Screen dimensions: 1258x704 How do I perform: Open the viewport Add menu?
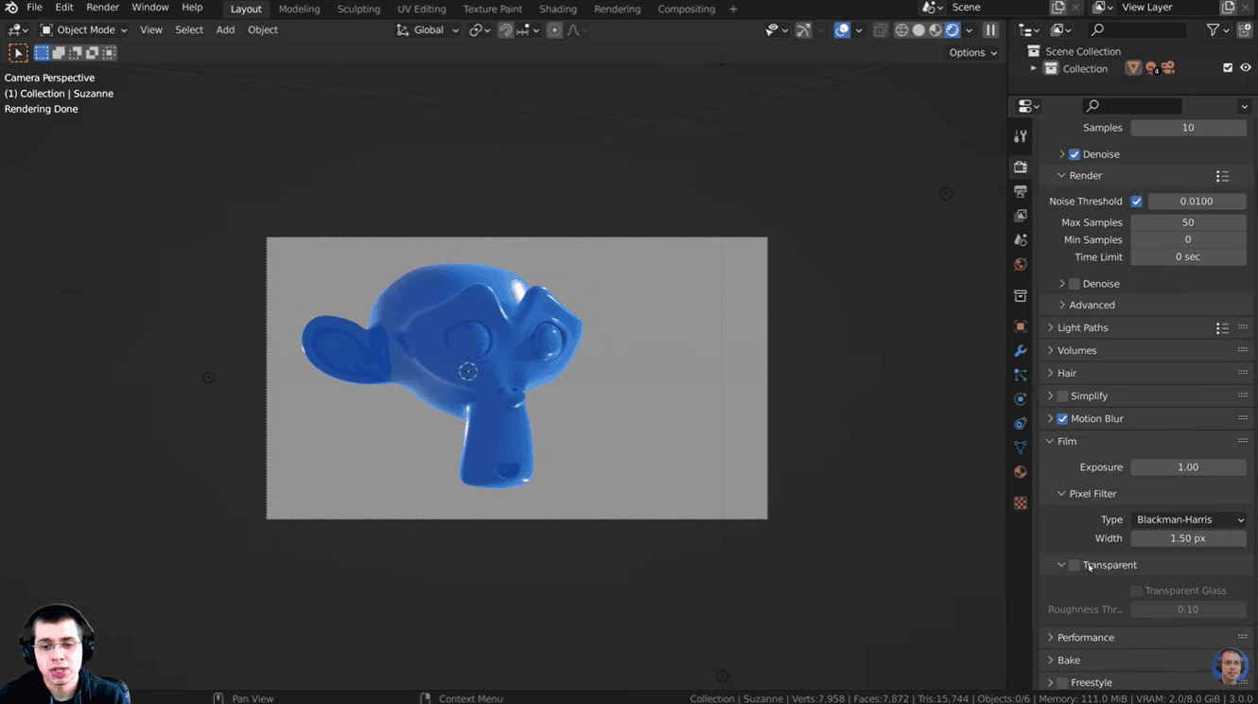pyautogui.click(x=225, y=30)
